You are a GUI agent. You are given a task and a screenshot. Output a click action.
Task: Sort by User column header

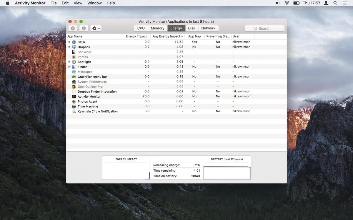point(243,36)
